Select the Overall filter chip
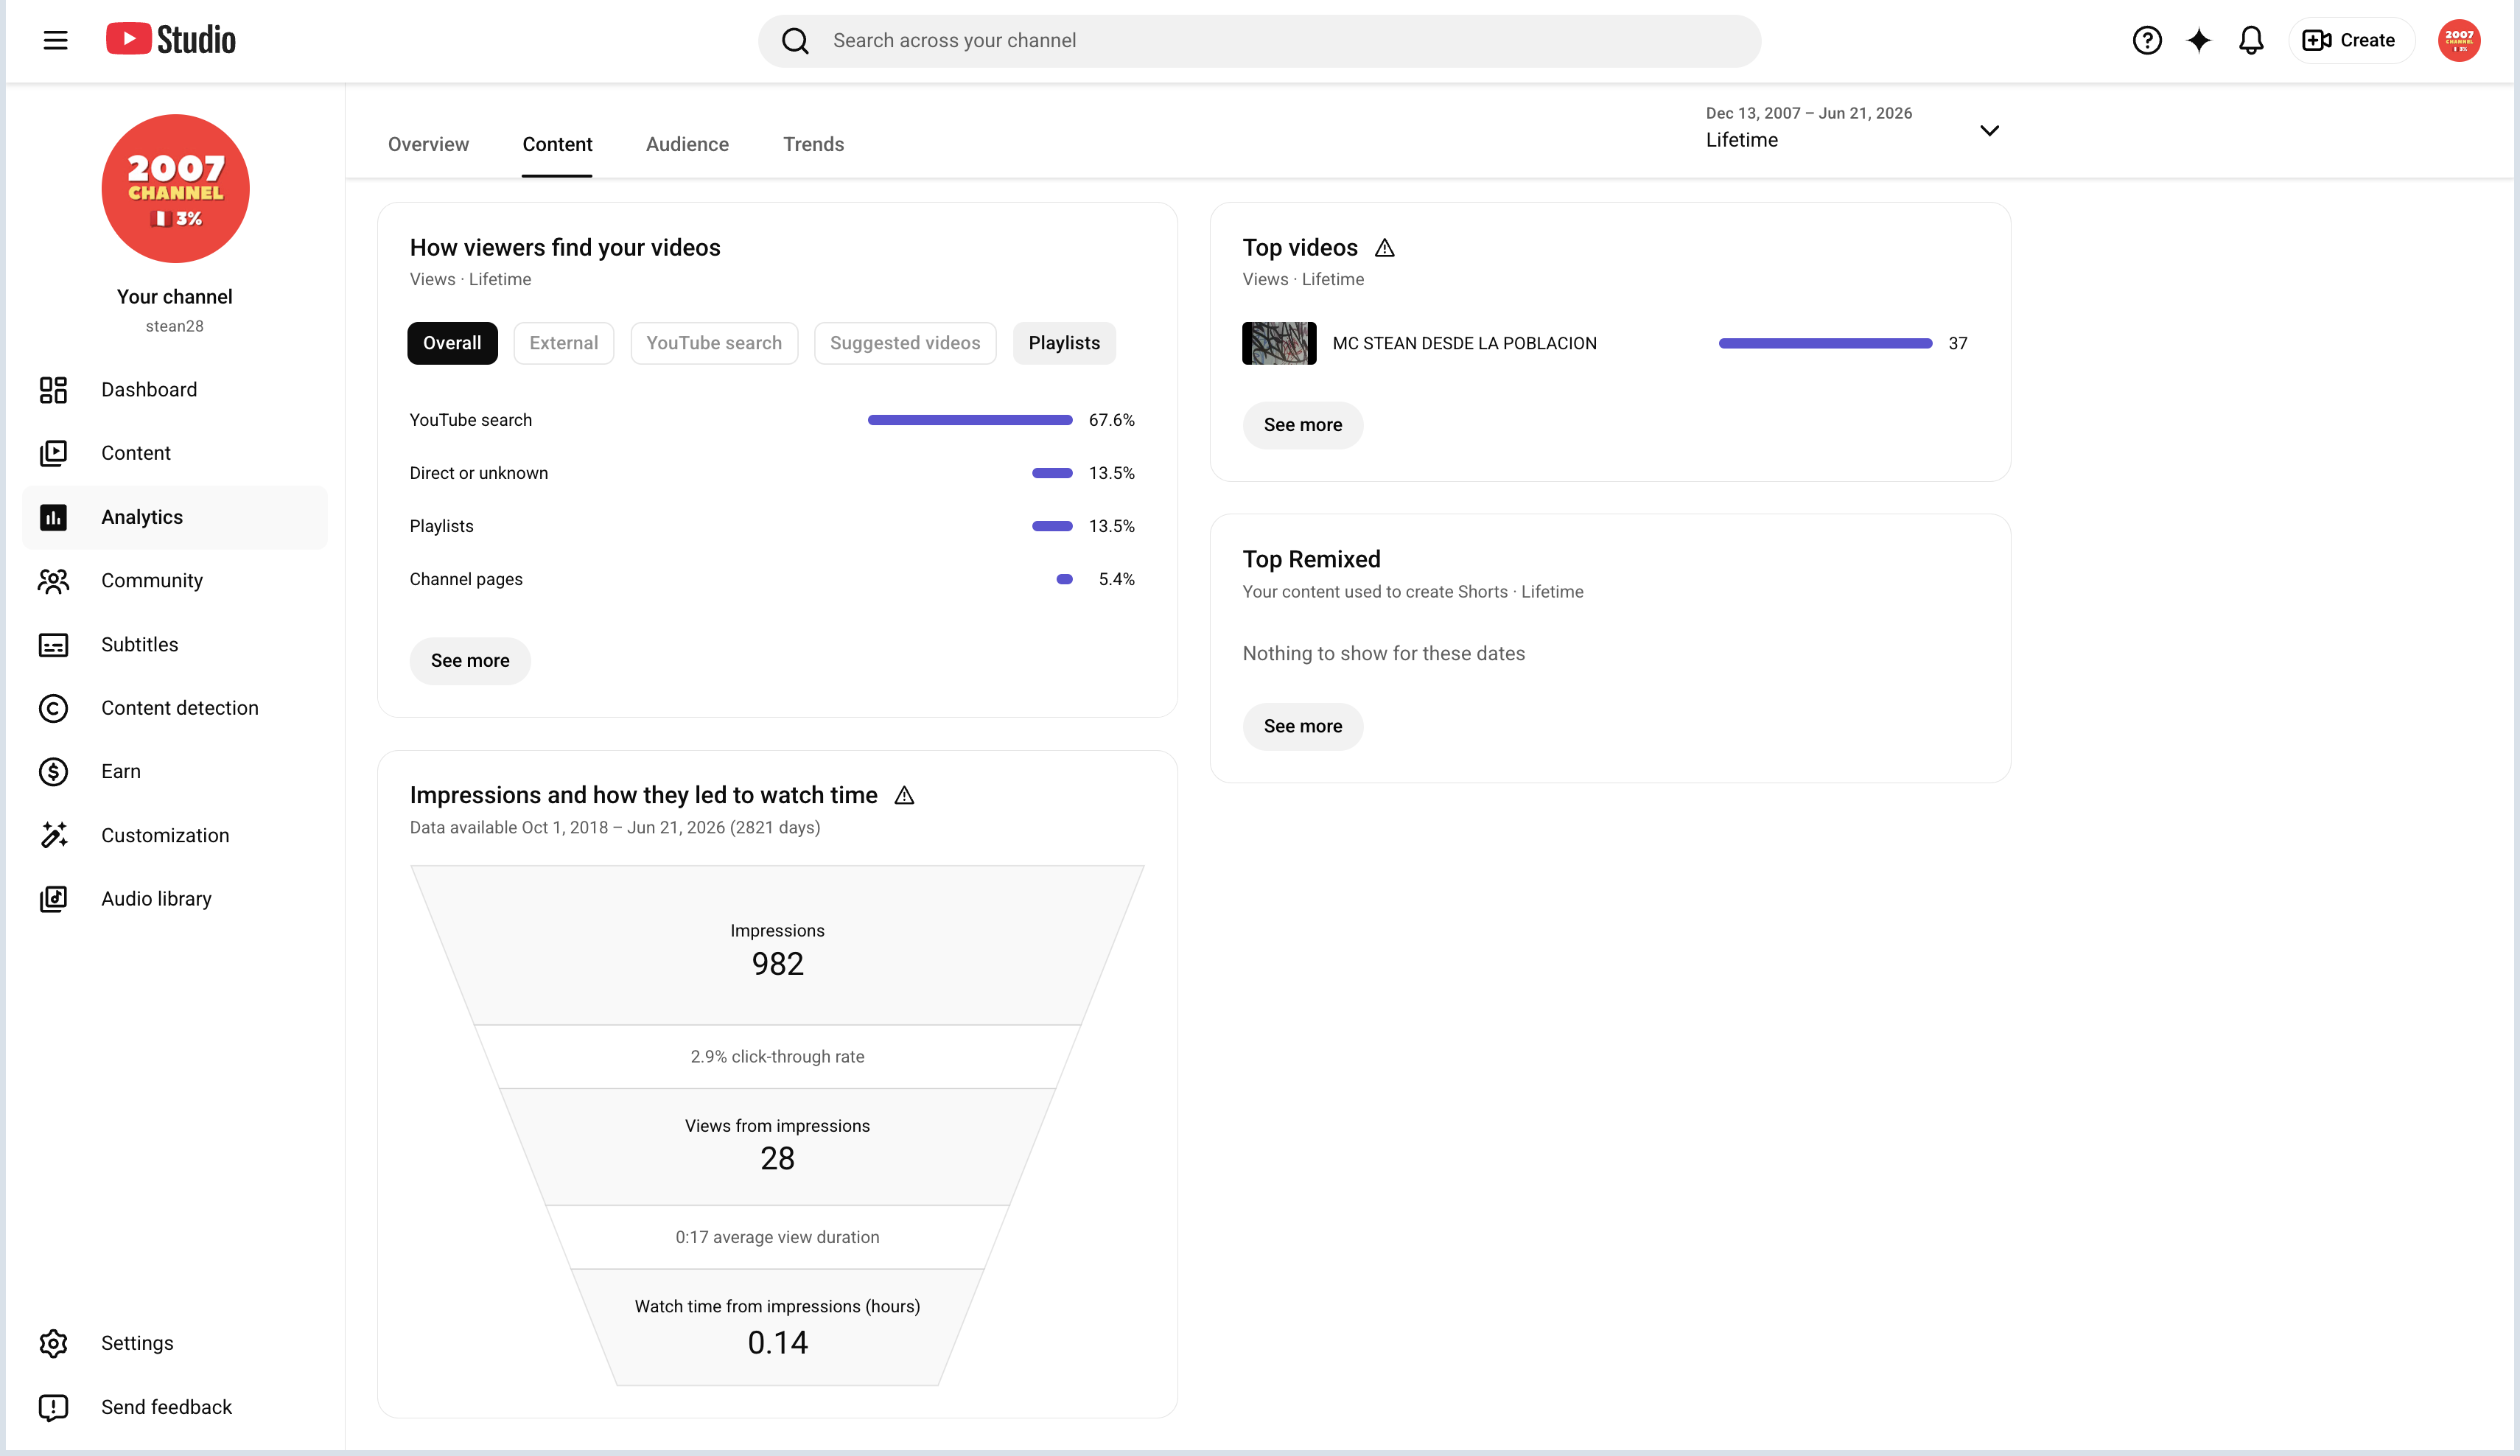 point(452,343)
